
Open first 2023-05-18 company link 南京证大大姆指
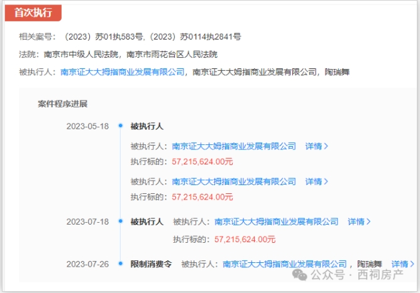(234, 146)
